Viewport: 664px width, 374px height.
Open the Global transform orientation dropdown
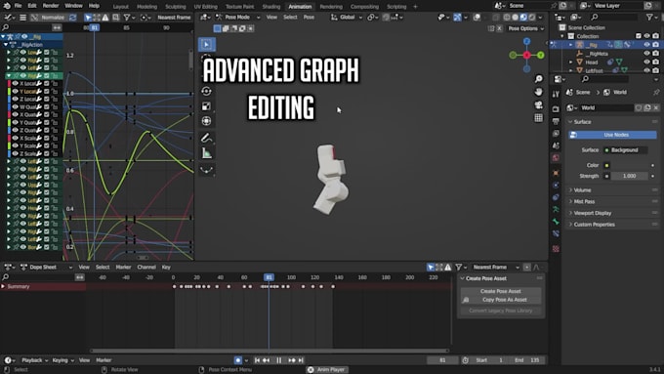347,18
